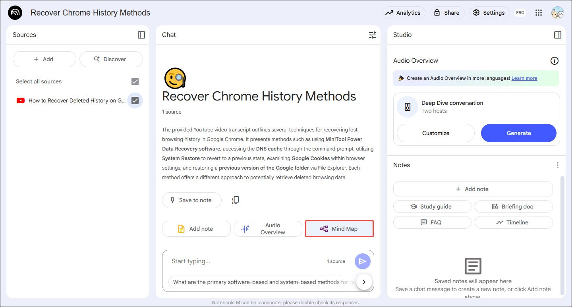572x307 pixels.
Task: Toggle Select all sources checkbox
Action: tap(135, 81)
